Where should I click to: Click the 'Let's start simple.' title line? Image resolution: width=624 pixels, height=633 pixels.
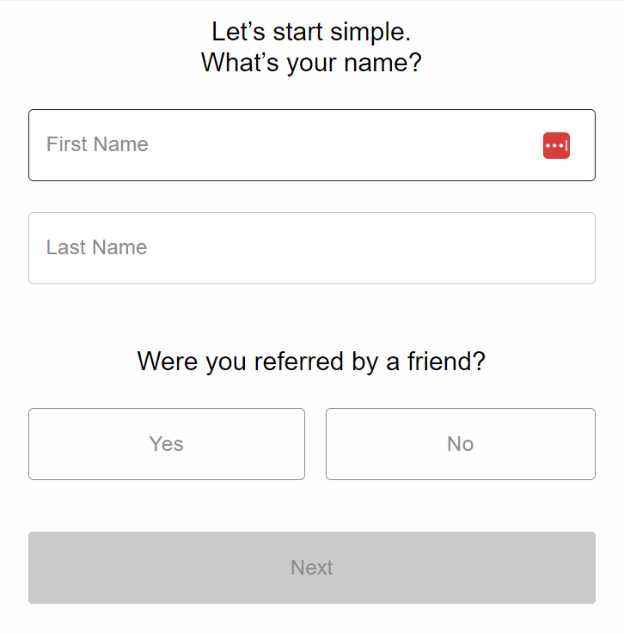click(311, 32)
